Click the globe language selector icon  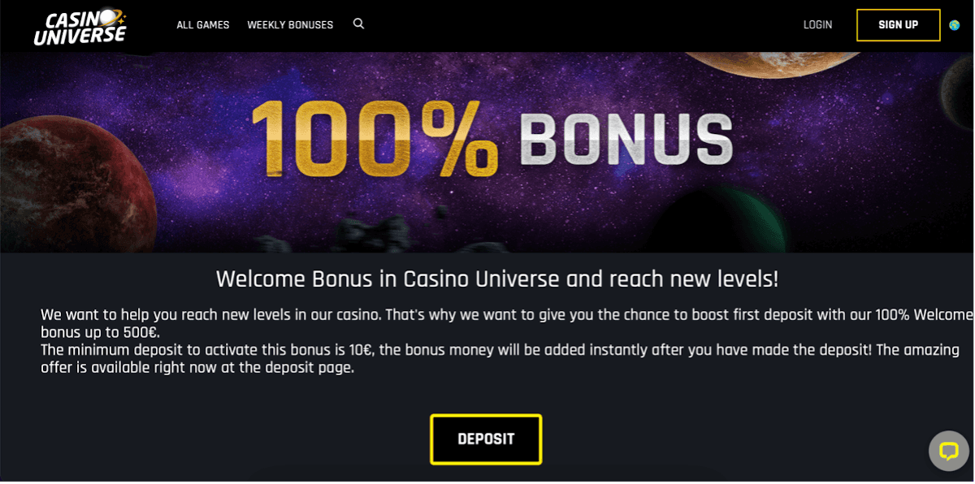(955, 25)
